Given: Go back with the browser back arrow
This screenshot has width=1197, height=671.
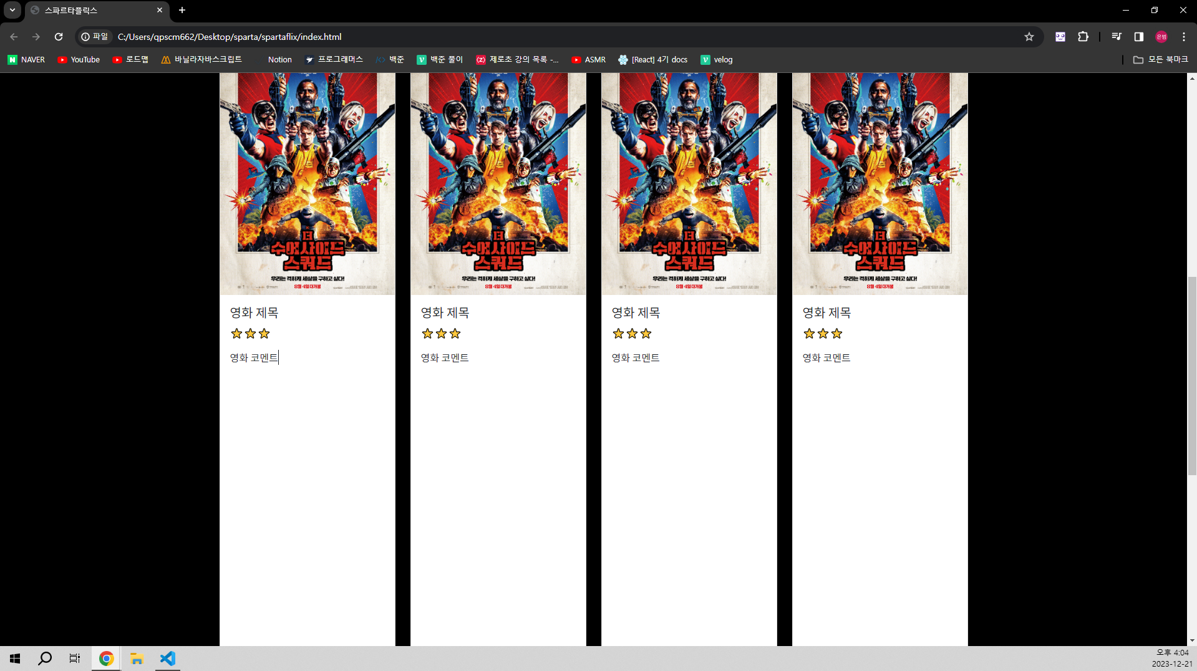Looking at the screenshot, I should (x=14, y=37).
